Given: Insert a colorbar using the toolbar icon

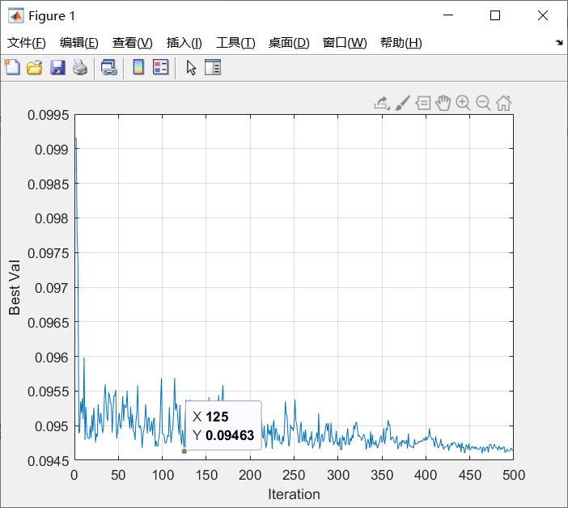Looking at the screenshot, I should (138, 67).
